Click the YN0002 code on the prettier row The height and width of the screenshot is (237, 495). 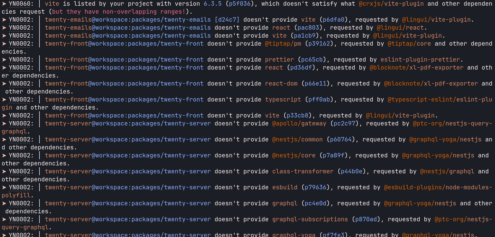(x=19, y=60)
